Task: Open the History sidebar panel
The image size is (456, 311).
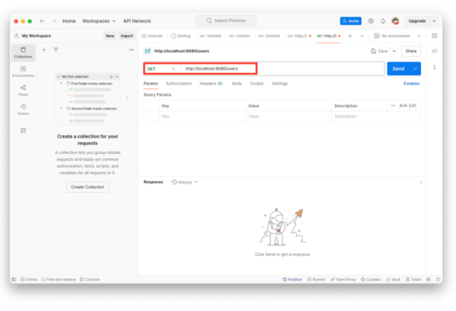Action: 23,110
